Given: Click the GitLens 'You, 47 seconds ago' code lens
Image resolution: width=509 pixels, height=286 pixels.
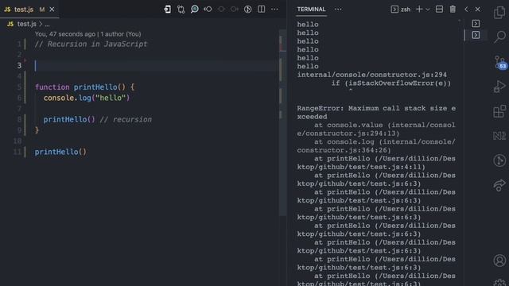Looking at the screenshot, I should (65, 34).
